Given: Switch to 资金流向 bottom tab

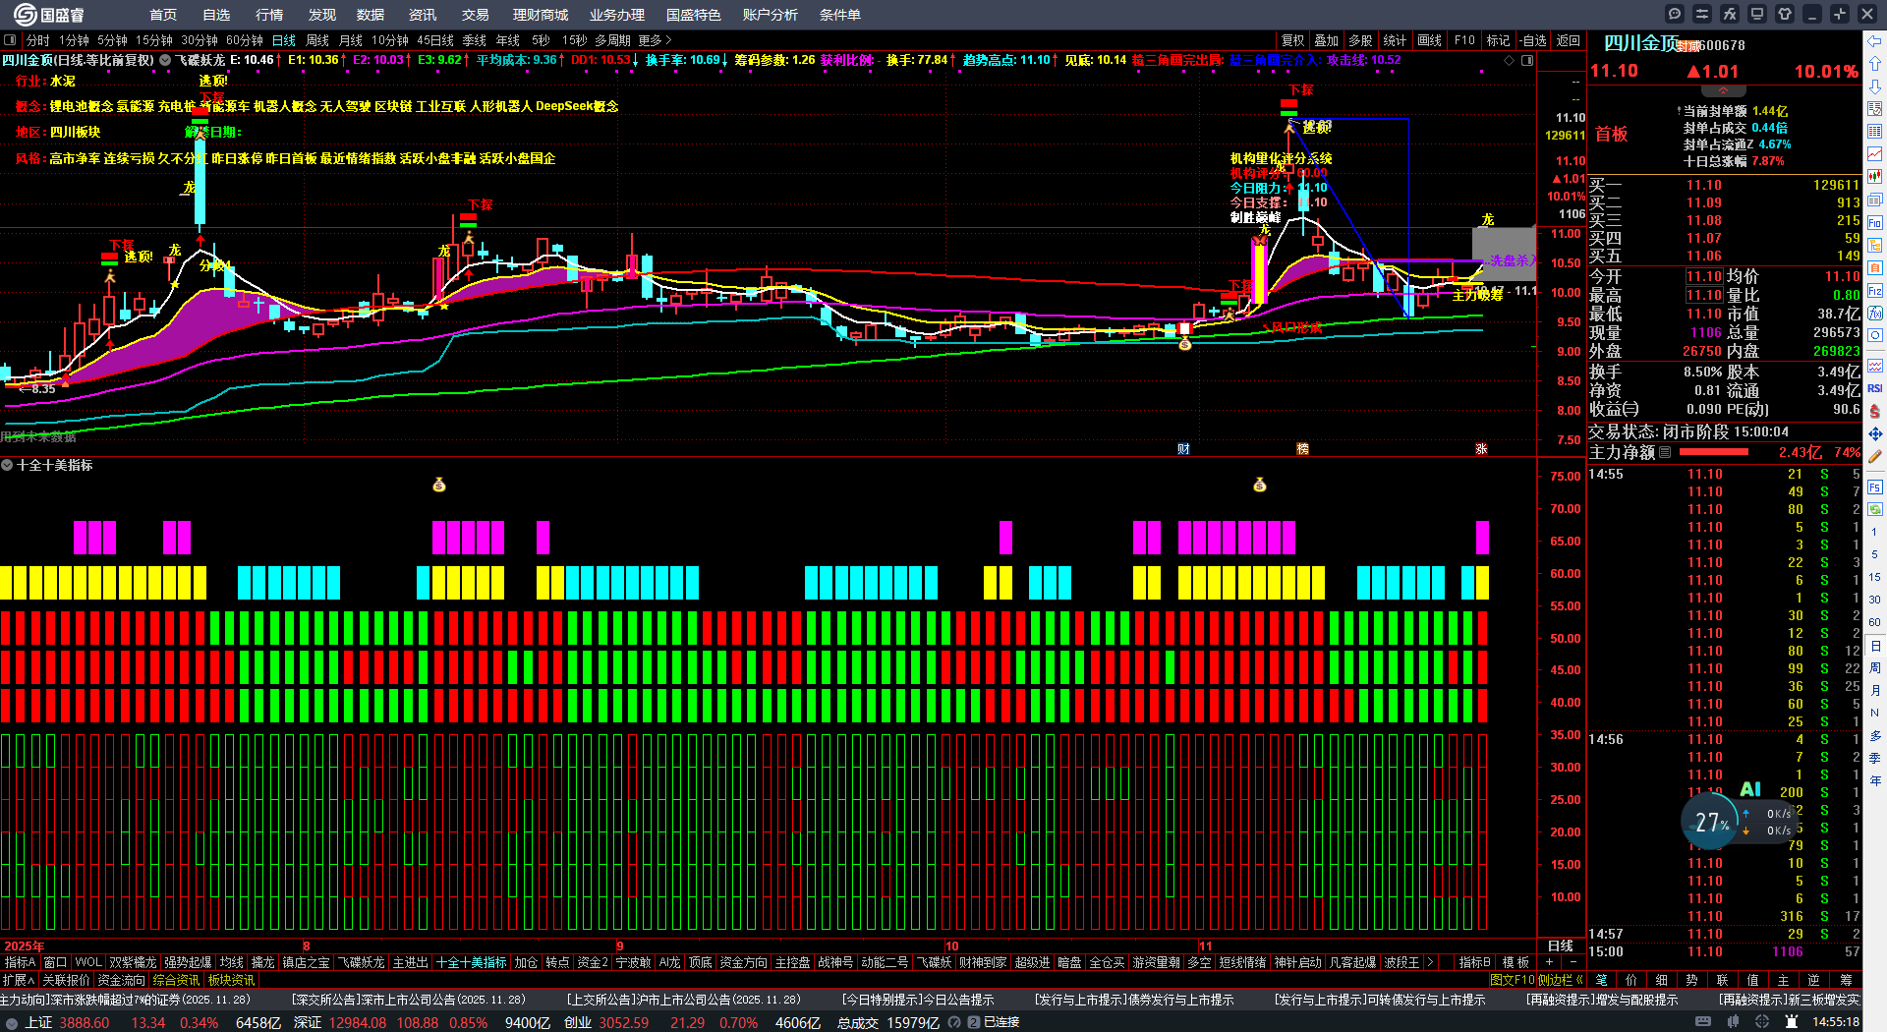Looking at the screenshot, I should (x=121, y=980).
